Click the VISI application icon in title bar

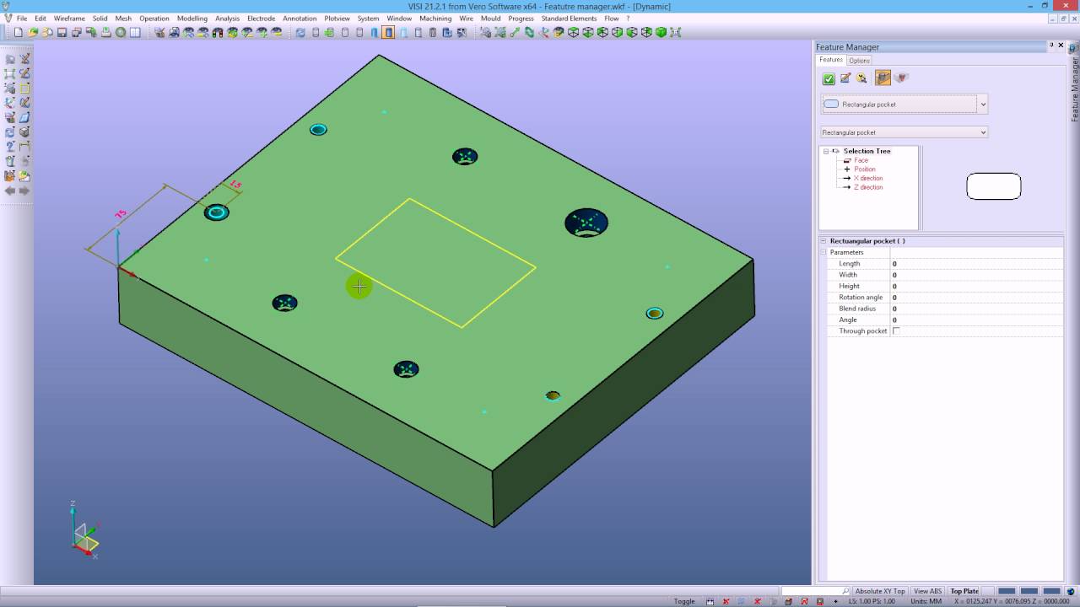point(7,6)
